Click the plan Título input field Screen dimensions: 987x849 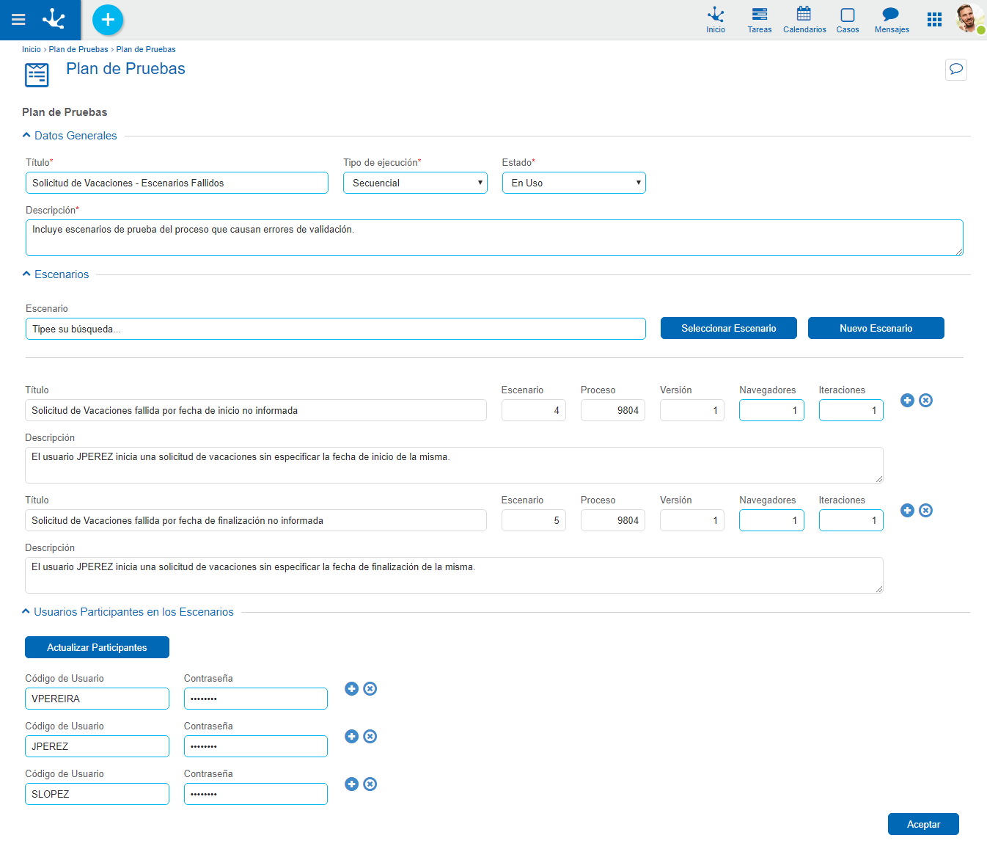pos(177,183)
